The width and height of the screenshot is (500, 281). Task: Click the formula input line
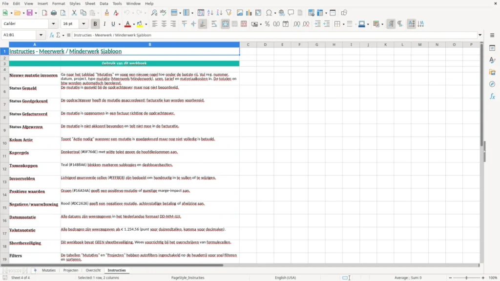coord(274,35)
